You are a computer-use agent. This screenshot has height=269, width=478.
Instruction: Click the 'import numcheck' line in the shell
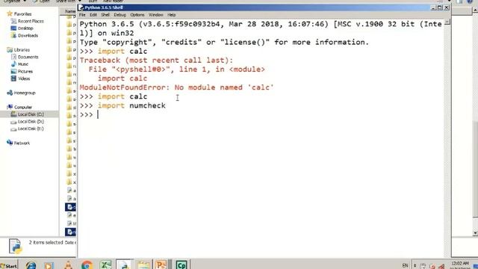point(122,105)
